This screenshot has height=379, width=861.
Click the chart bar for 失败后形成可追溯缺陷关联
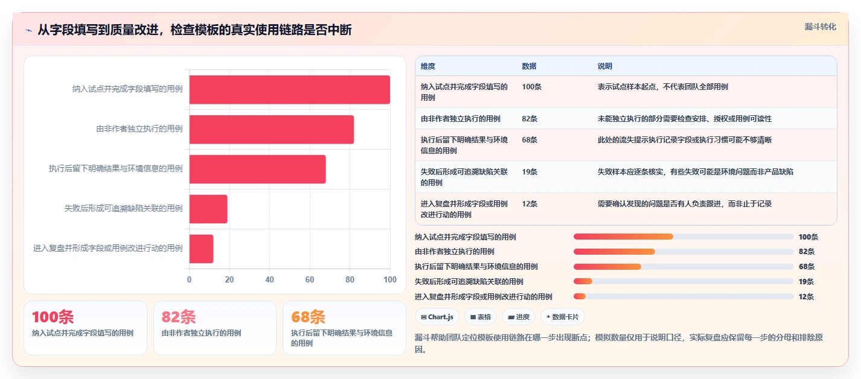(208, 209)
